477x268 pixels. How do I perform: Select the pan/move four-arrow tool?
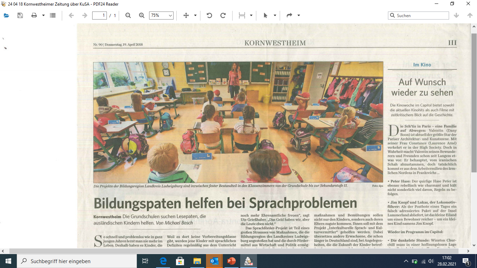[186, 15]
